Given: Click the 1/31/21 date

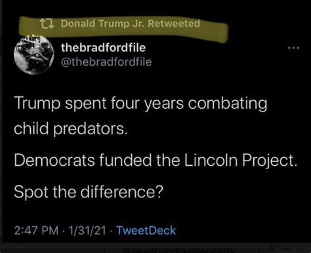Looking at the screenshot, I should 87,231.
